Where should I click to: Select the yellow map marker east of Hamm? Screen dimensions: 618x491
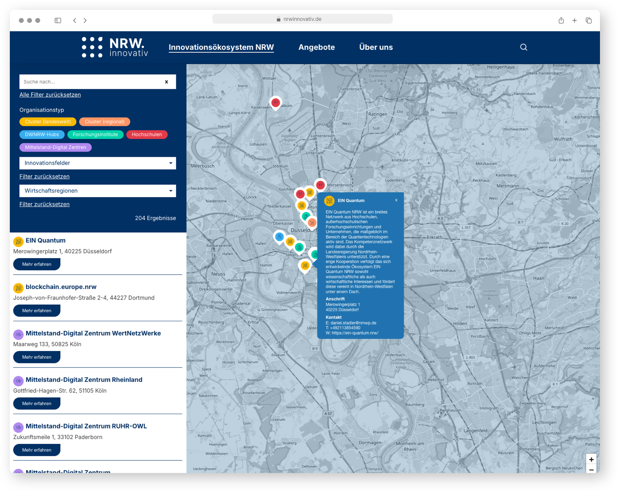(305, 266)
